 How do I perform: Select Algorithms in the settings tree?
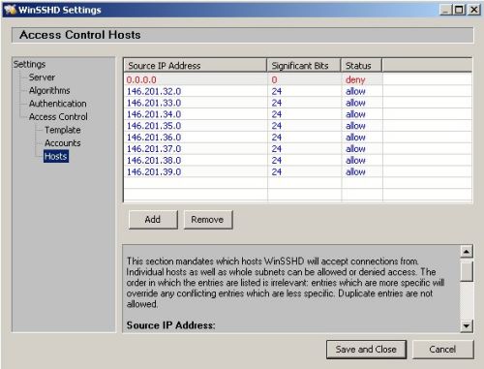(49, 90)
